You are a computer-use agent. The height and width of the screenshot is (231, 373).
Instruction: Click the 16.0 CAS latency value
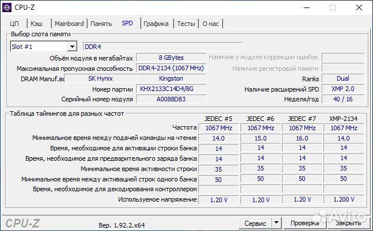pos(302,138)
